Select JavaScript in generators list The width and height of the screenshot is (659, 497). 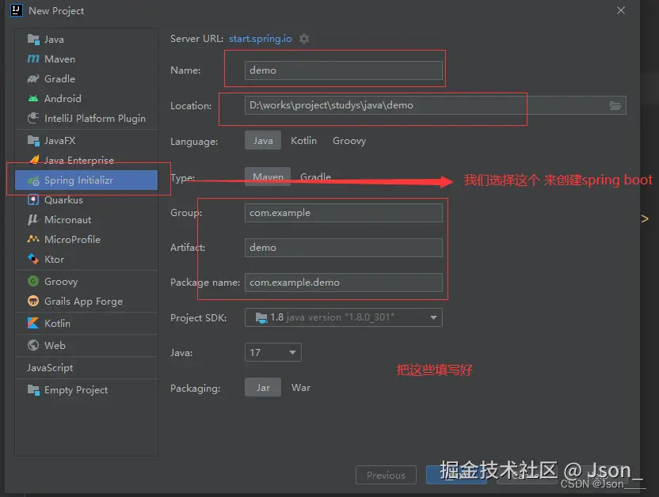[86, 368]
